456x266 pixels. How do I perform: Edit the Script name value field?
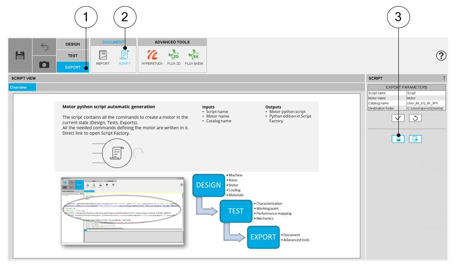click(426, 93)
